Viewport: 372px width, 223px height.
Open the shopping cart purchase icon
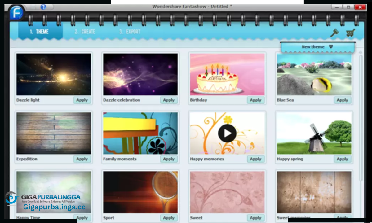pos(351,33)
